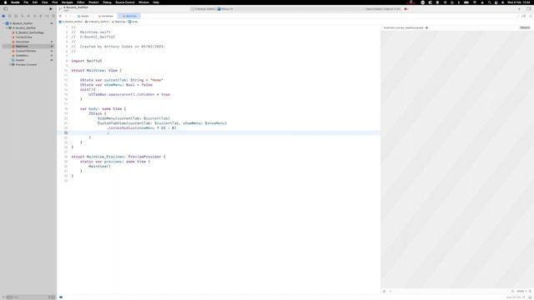Expand the Preview Content folder

click(x=10, y=65)
